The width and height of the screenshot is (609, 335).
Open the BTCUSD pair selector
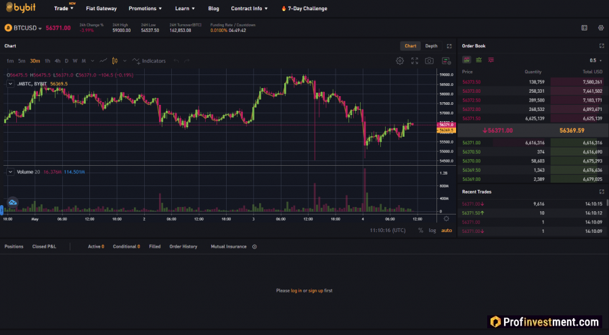23,28
